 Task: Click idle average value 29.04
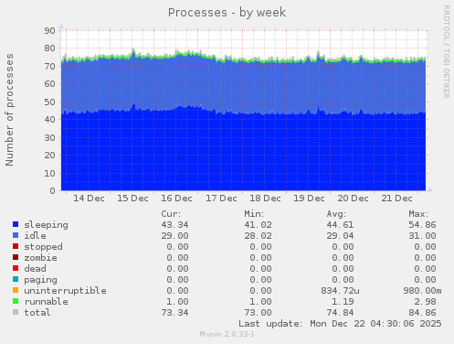(340, 236)
